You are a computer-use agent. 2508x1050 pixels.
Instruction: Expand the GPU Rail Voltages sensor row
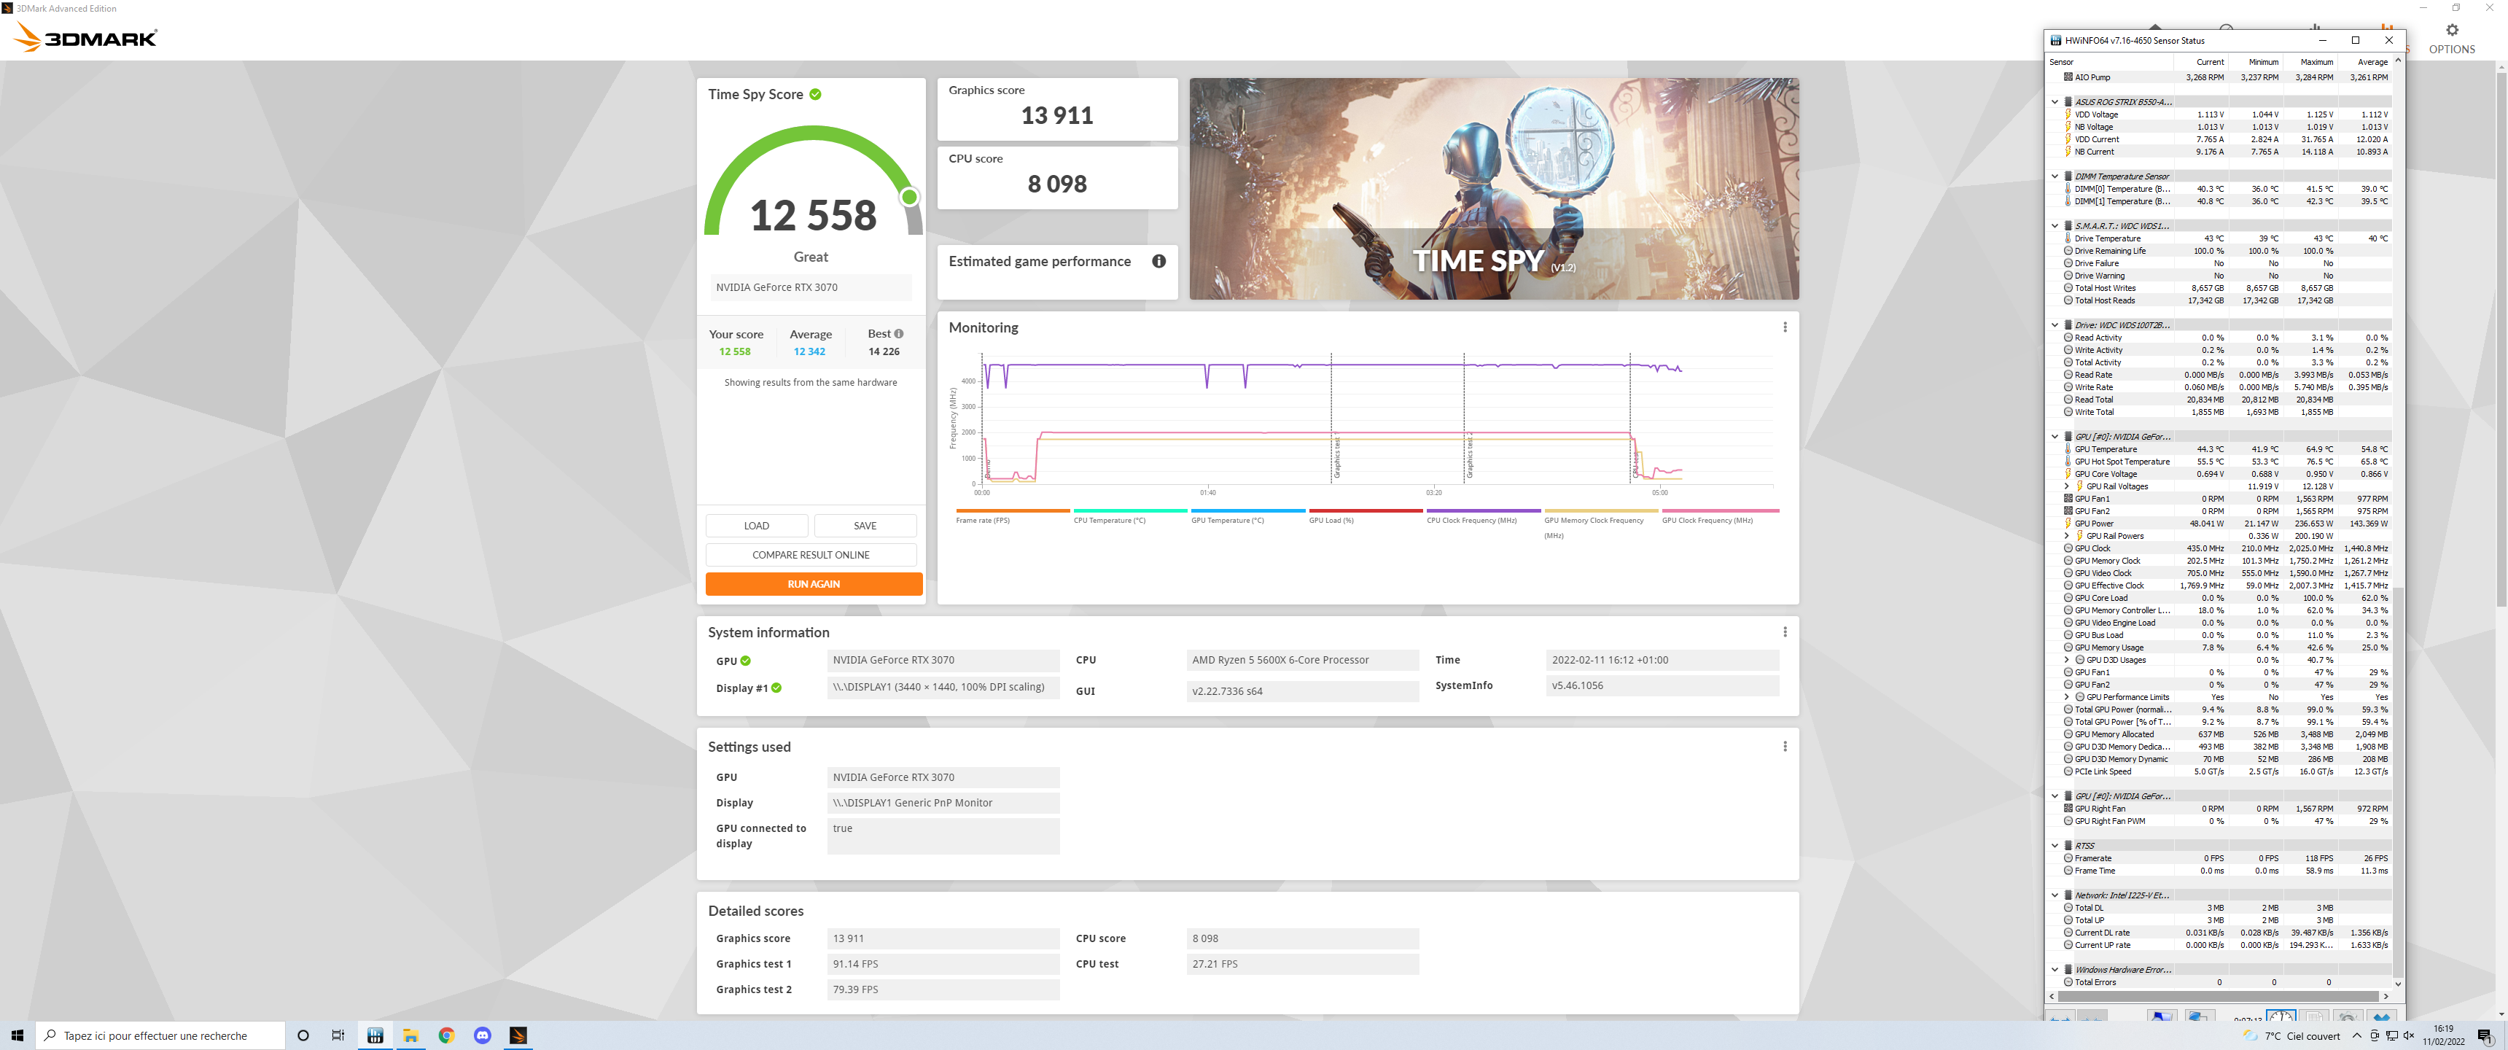[2067, 486]
